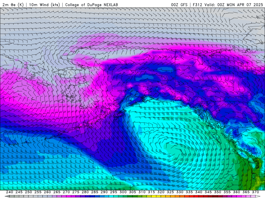Click the '00Z GFS' model run label

(179, 5)
